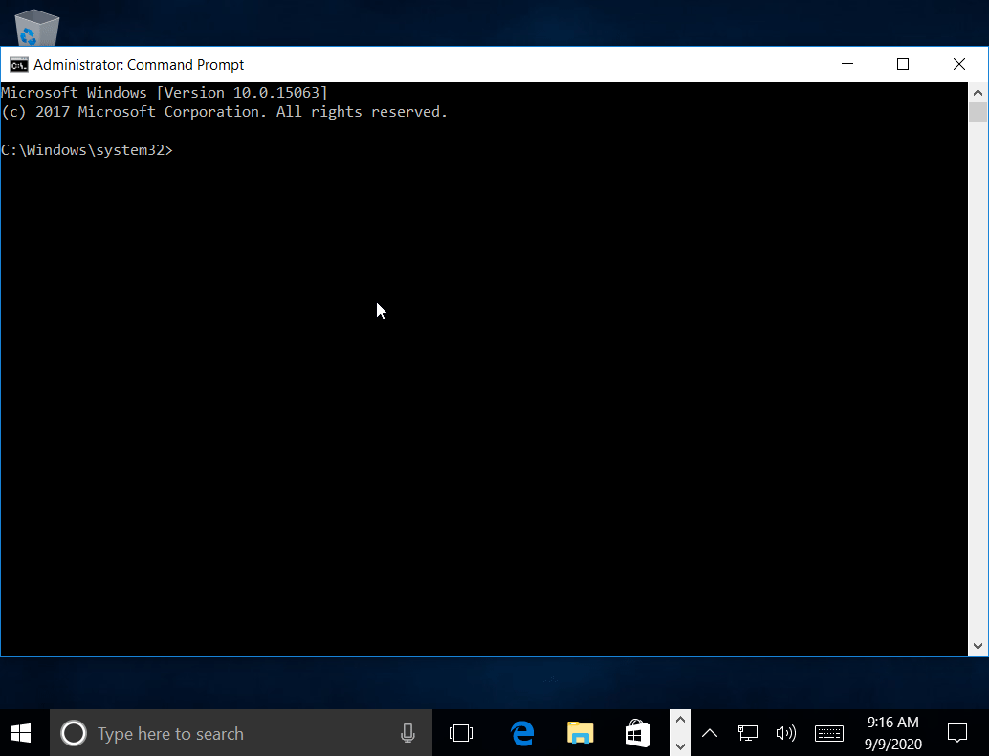Open the Microsoft Store taskbar icon
This screenshot has height=756, width=989.
pyautogui.click(x=638, y=733)
